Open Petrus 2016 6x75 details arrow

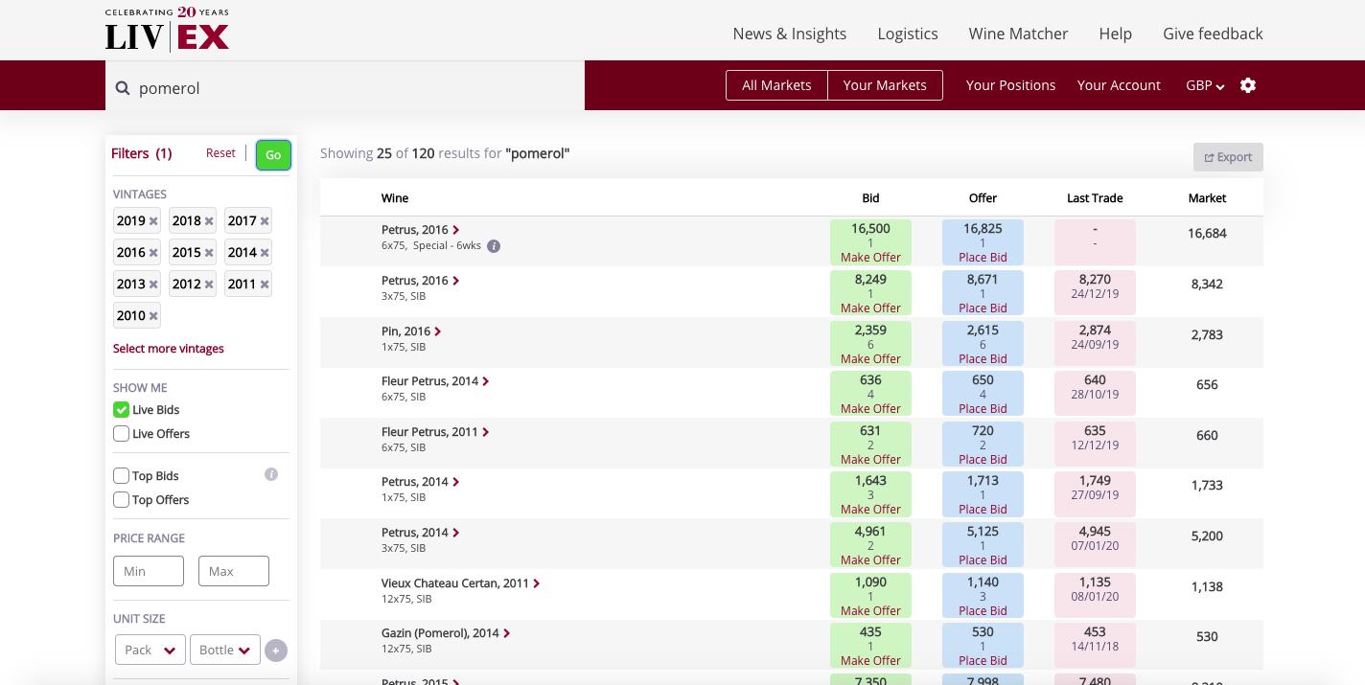tap(456, 230)
